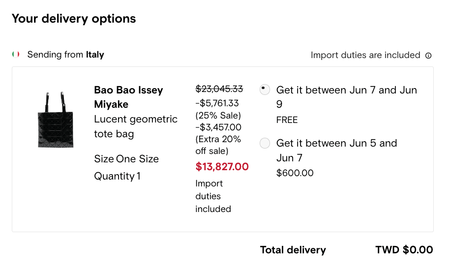Click the Size One Size text

tap(126, 159)
